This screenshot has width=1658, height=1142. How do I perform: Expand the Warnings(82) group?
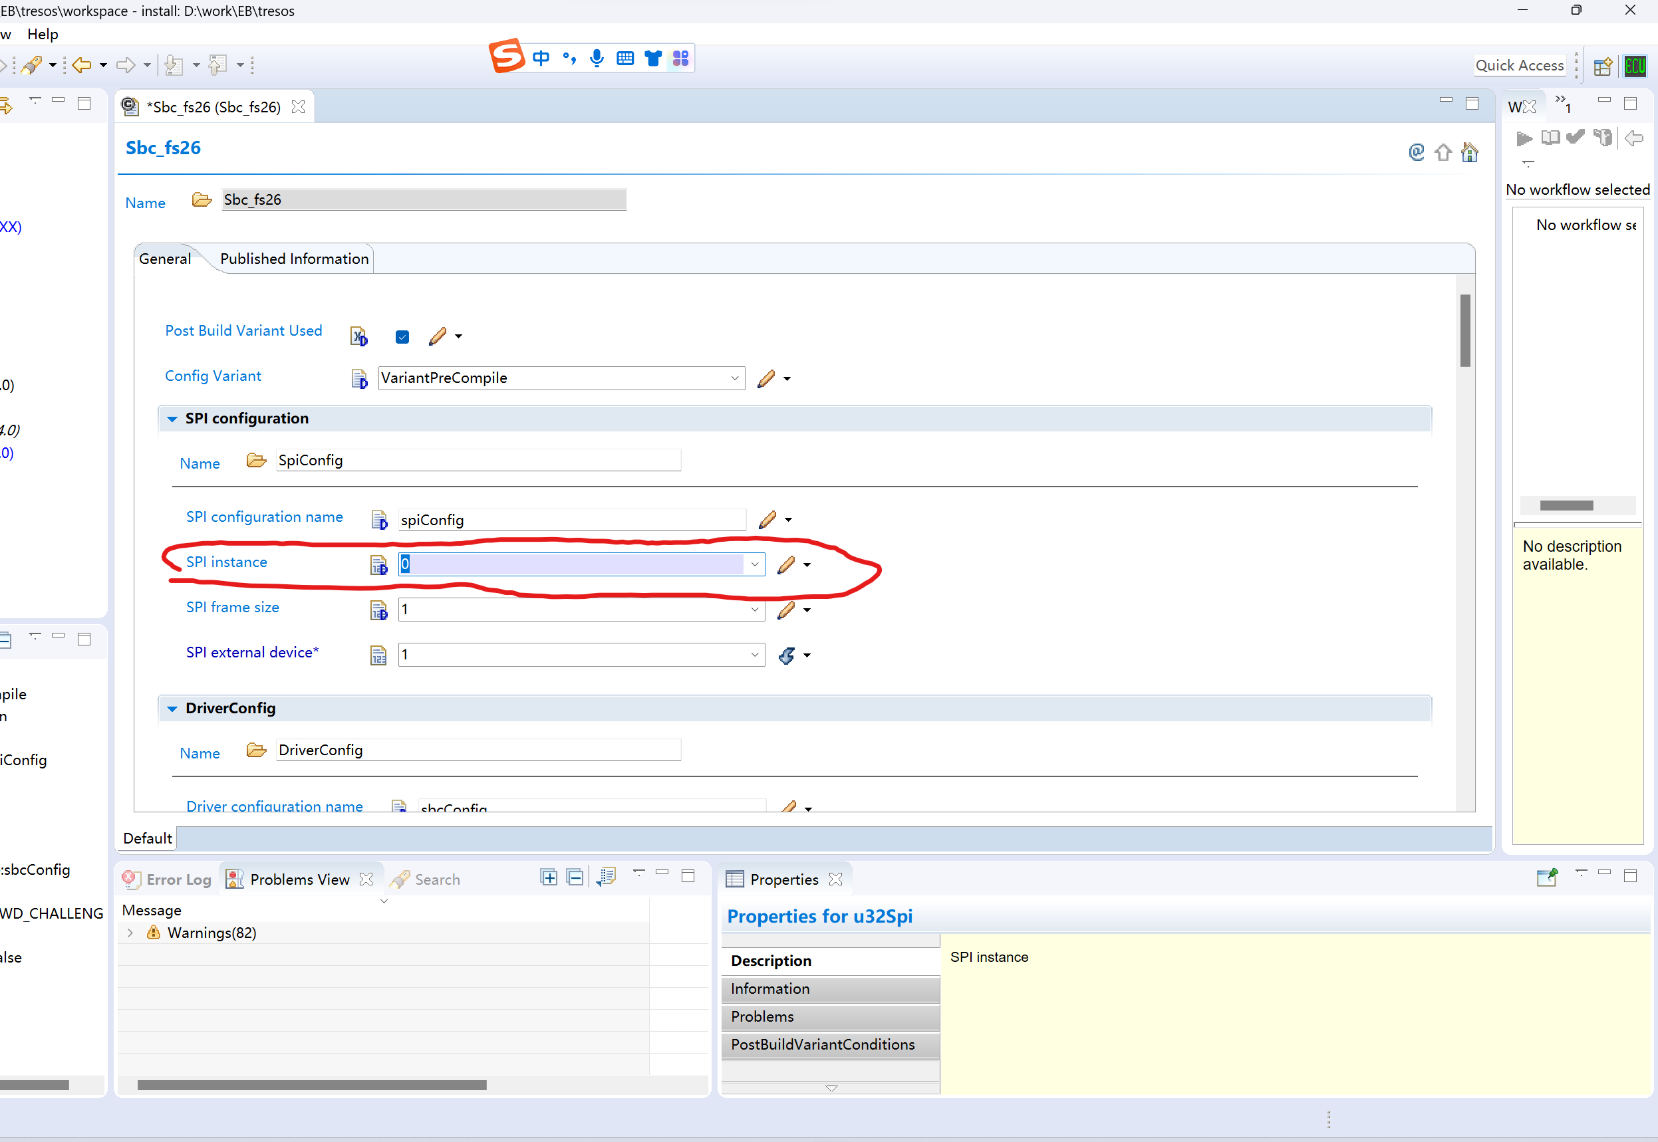pyautogui.click(x=130, y=933)
